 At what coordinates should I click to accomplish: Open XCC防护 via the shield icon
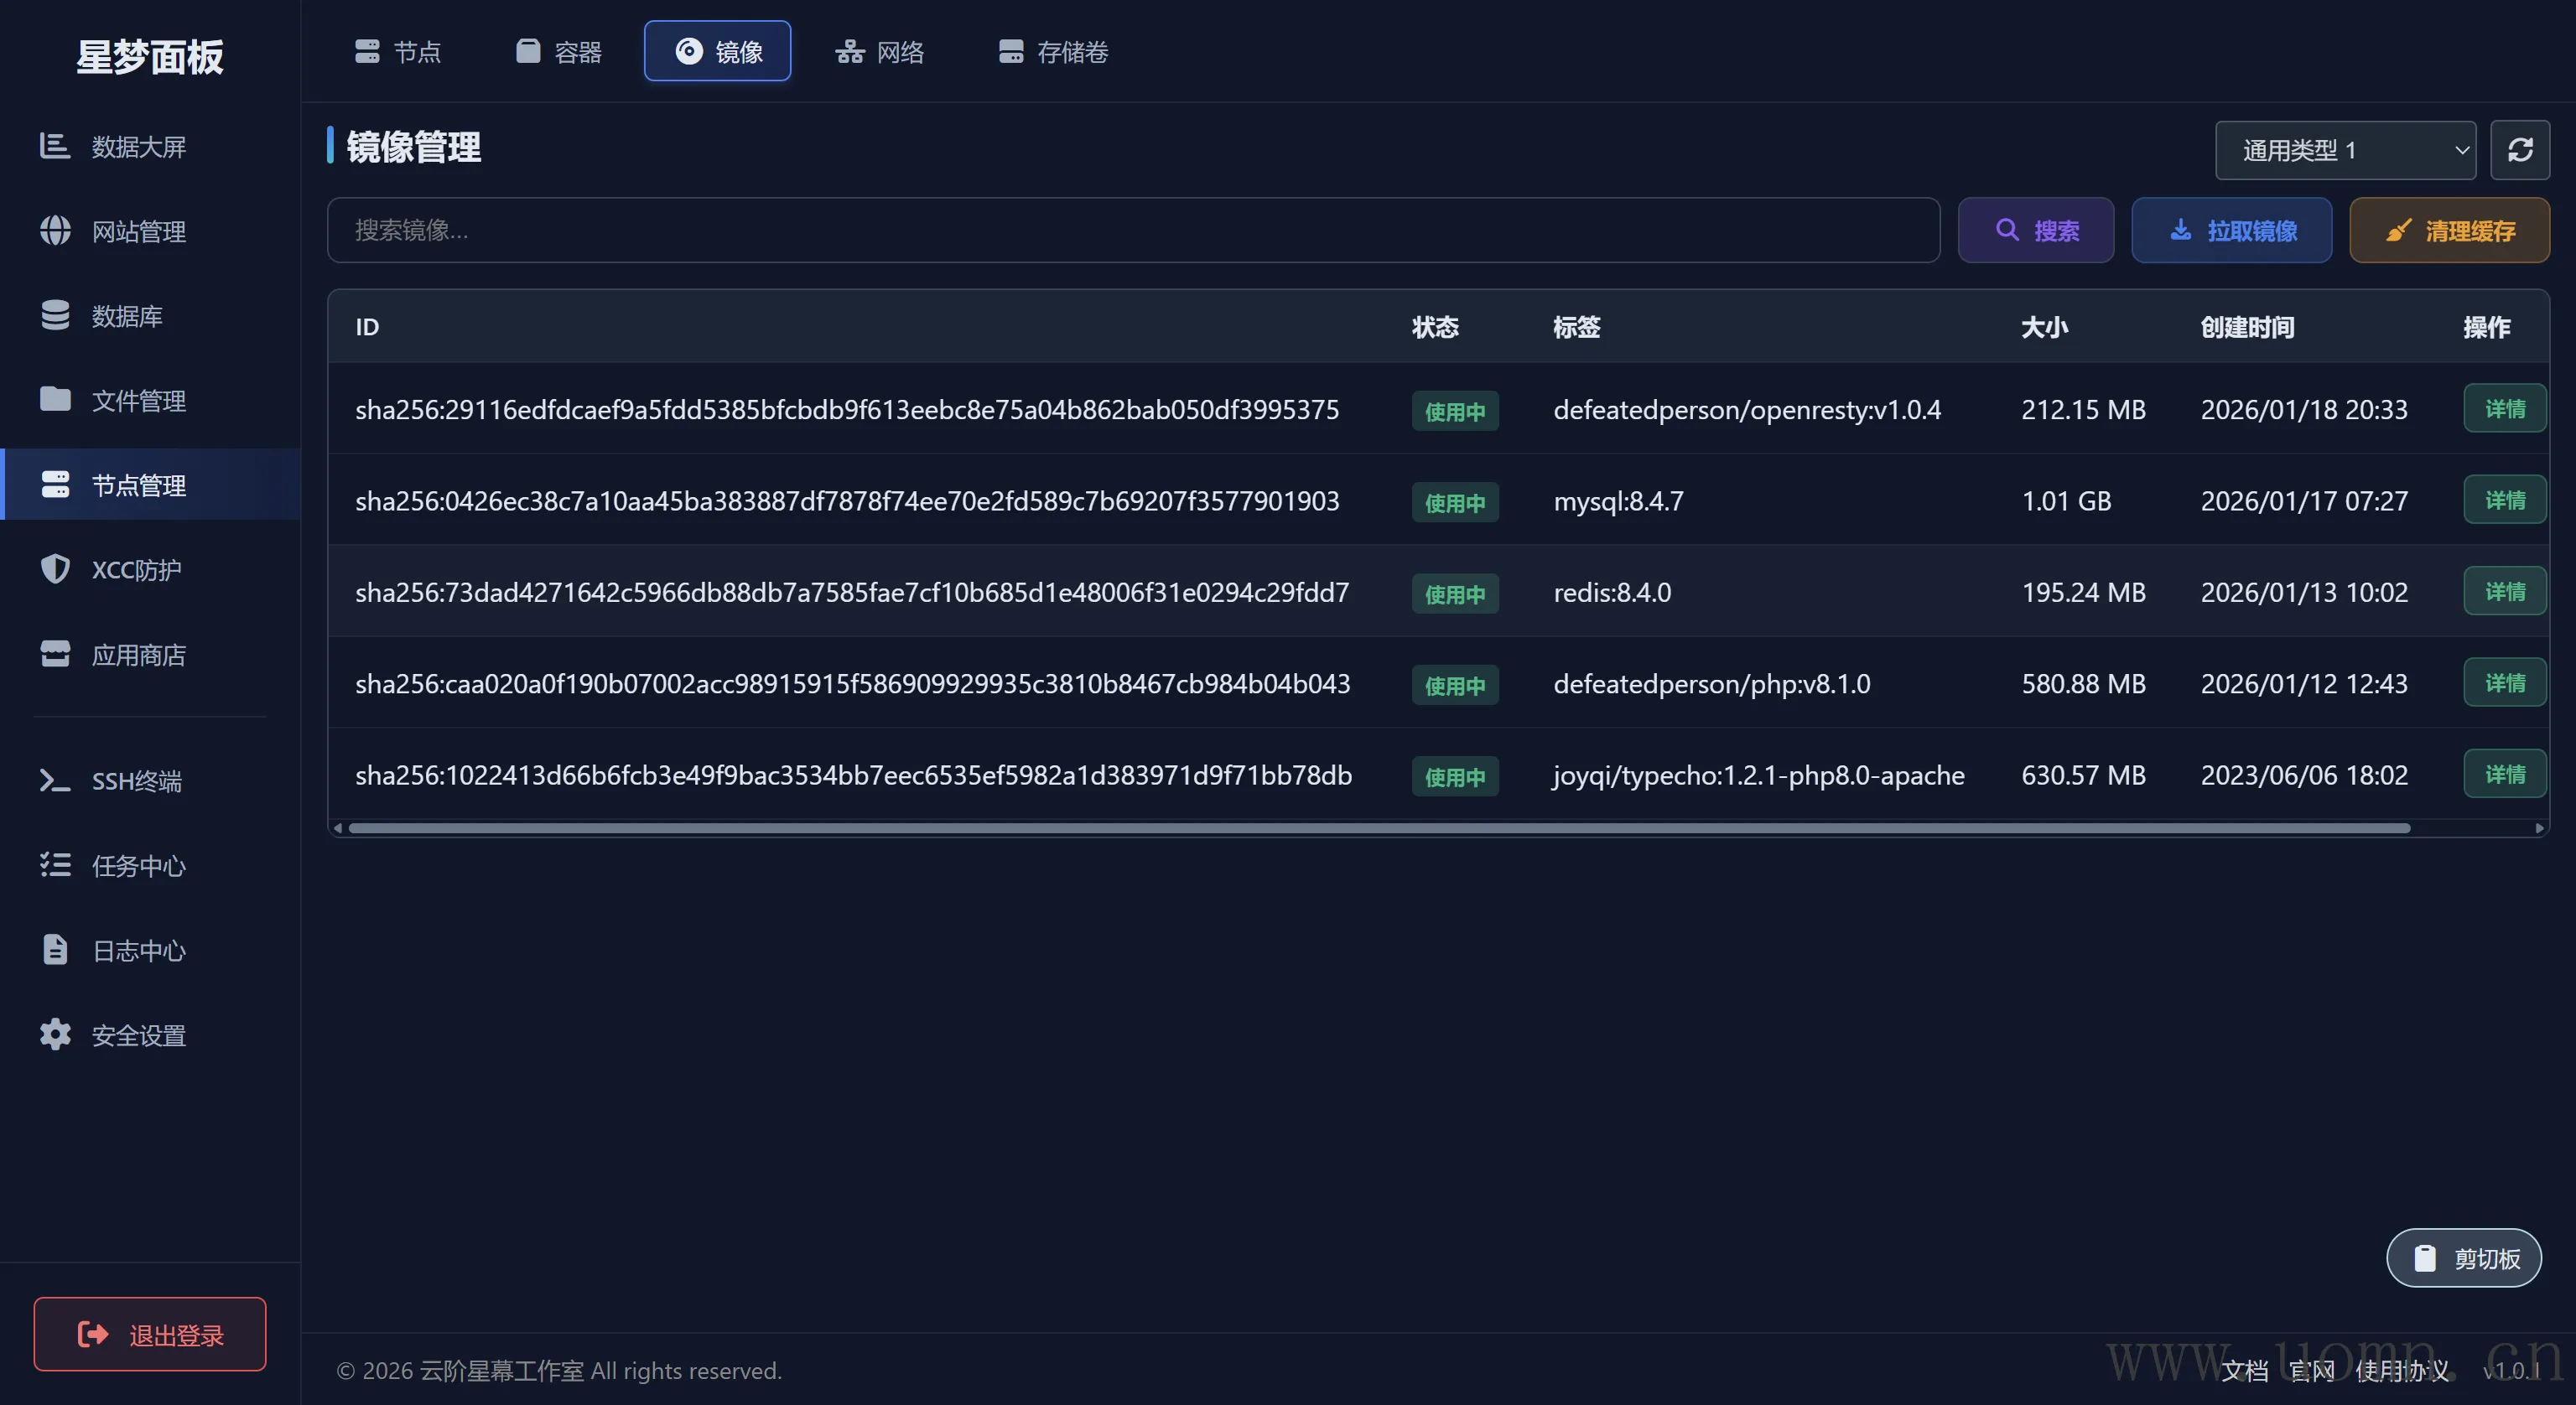point(56,569)
